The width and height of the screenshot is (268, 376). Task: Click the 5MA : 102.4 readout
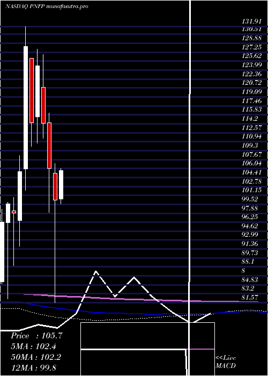35,346
